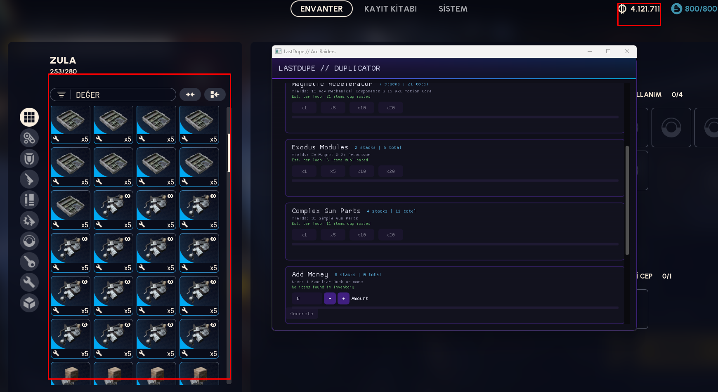Minimize the LastDupe window
This screenshot has height=392, width=718.
590,51
